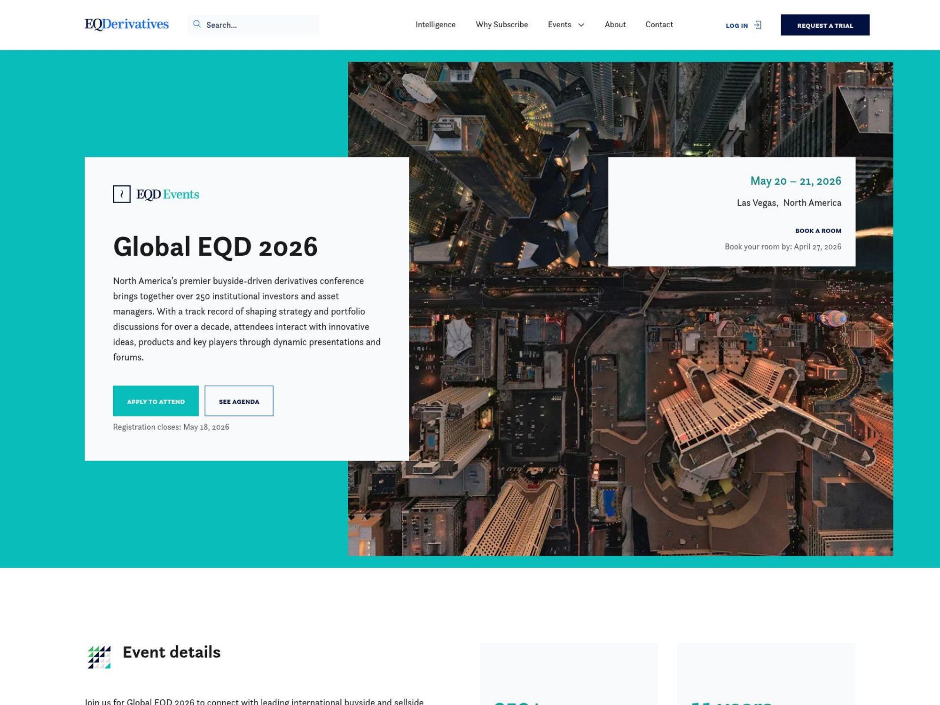Screen dimensions: 940x705
Task: Select the Why Subscribe navigation item
Action: pyautogui.click(x=501, y=24)
